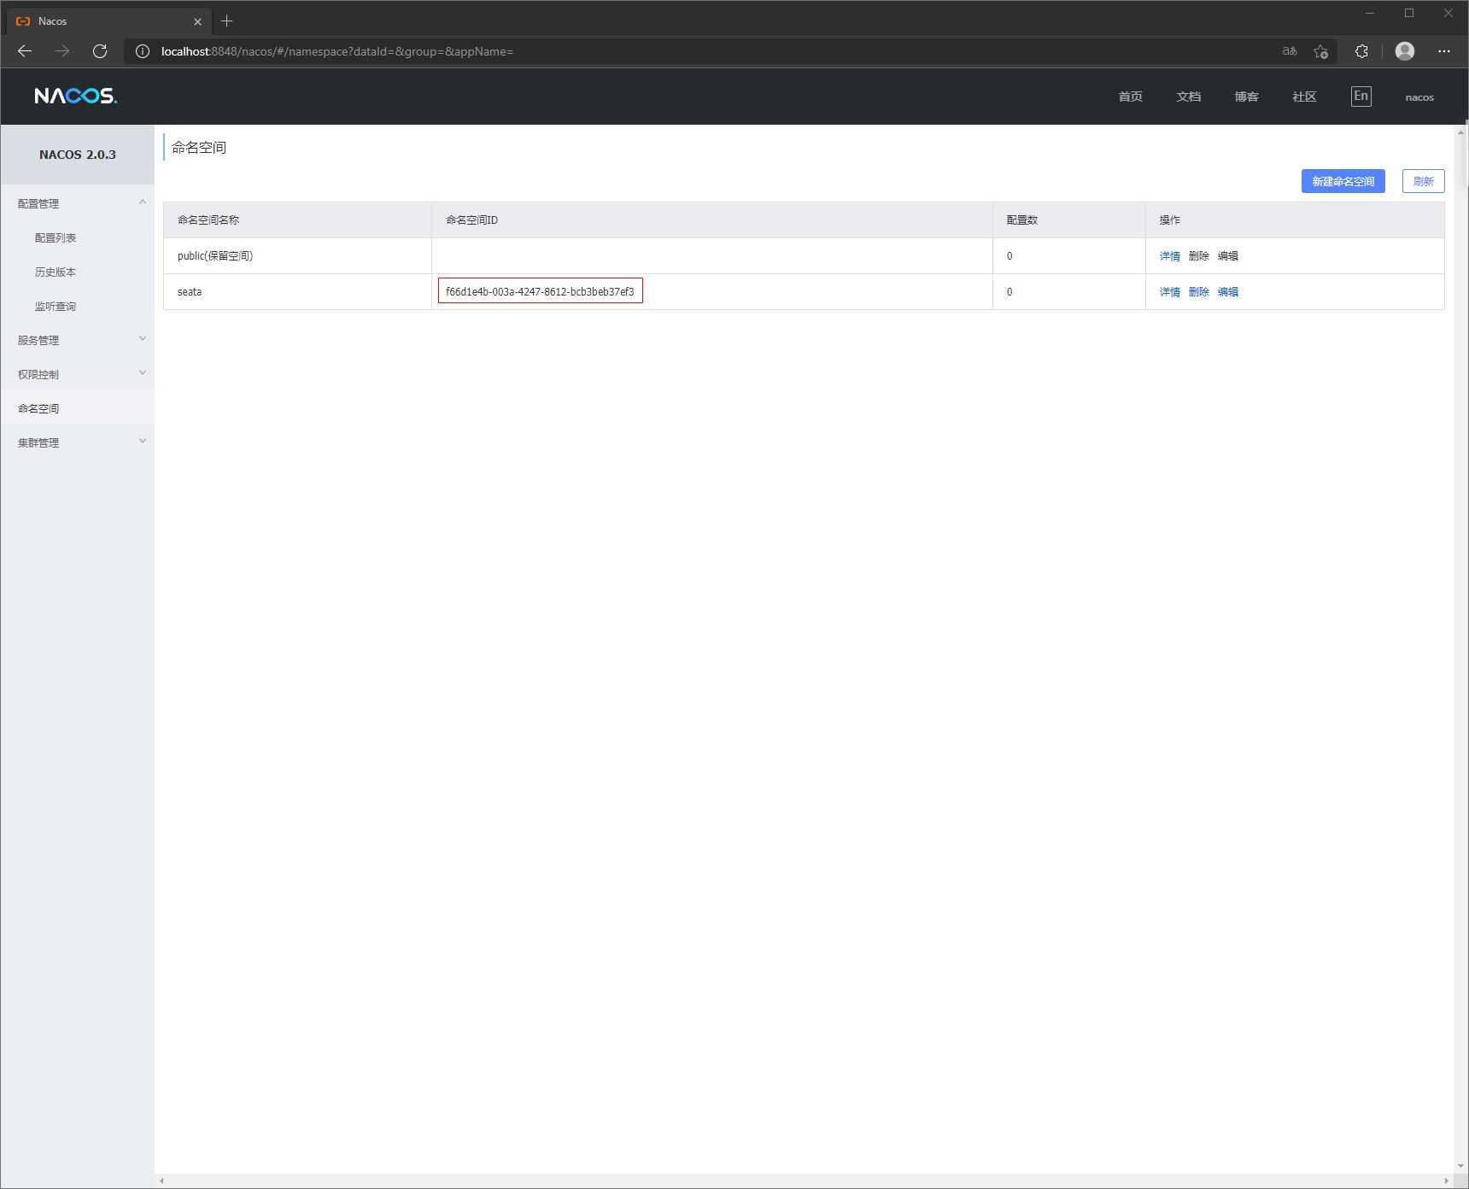Click the 命名空间ID column header
The height and width of the screenshot is (1189, 1469).
click(712, 220)
